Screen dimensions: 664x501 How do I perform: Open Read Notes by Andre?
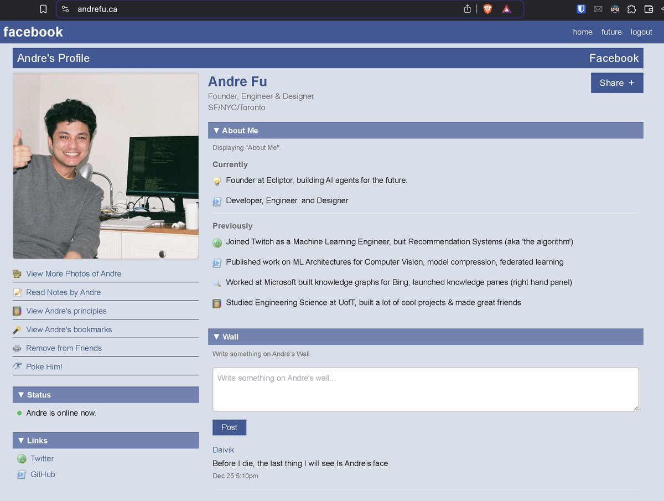pyautogui.click(x=64, y=292)
